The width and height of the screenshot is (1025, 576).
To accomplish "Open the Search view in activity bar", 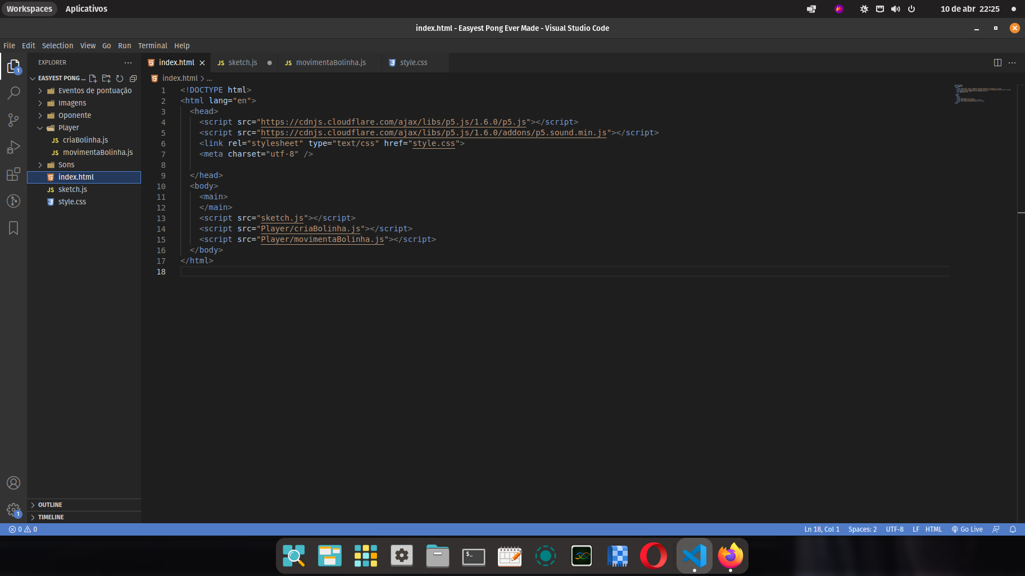I will tap(13, 93).
